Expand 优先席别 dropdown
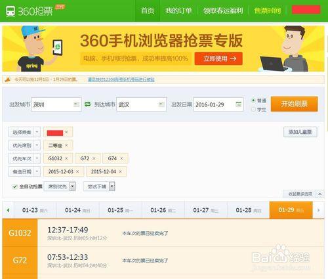 (x=24, y=145)
